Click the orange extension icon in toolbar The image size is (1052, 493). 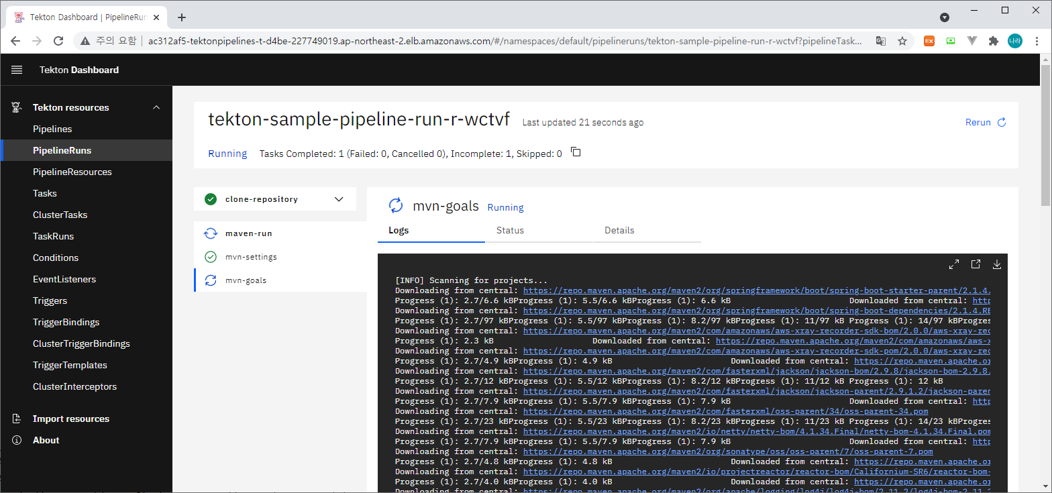(929, 41)
